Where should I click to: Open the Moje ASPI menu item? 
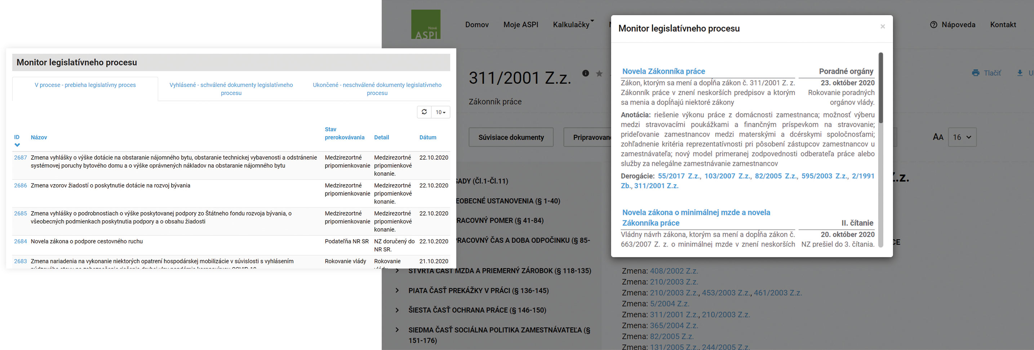point(521,25)
